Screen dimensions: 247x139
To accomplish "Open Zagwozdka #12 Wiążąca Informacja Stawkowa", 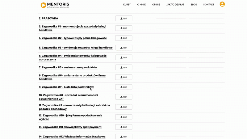I will [x=72, y=137].
